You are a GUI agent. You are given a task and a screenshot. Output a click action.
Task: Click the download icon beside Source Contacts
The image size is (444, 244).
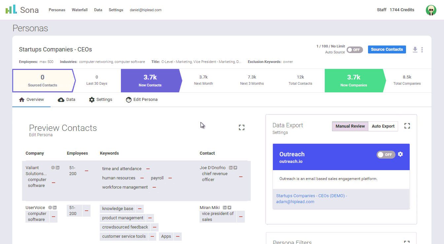[415, 49]
